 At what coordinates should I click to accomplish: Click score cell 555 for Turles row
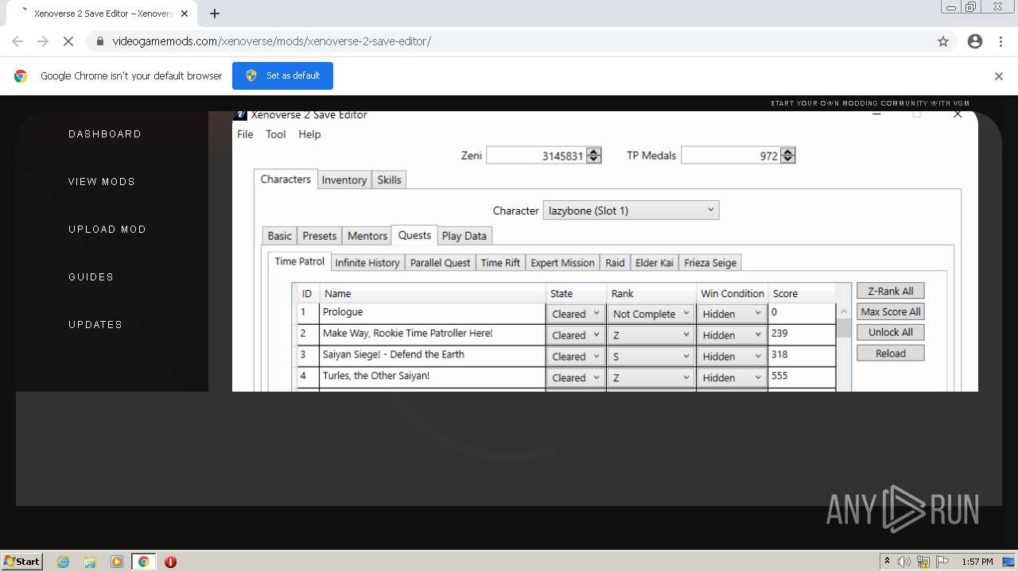[802, 377]
